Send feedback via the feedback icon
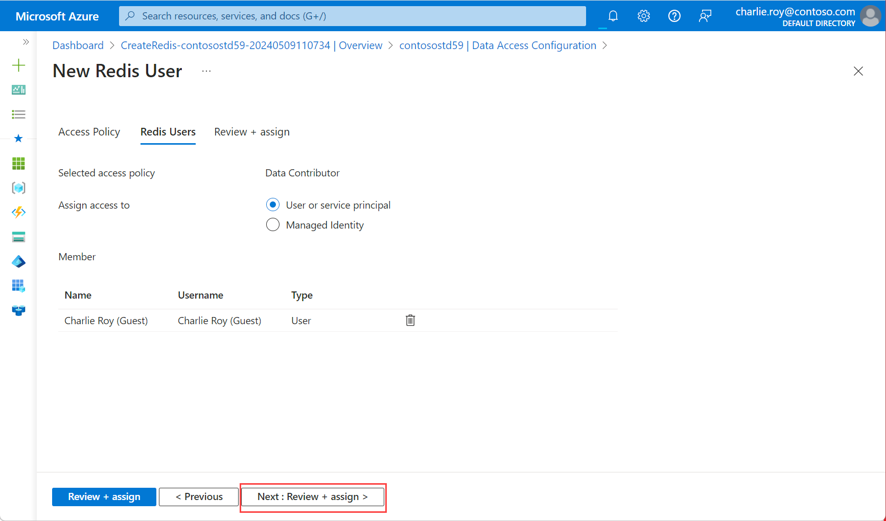Image resolution: width=886 pixels, height=521 pixels. tap(705, 15)
